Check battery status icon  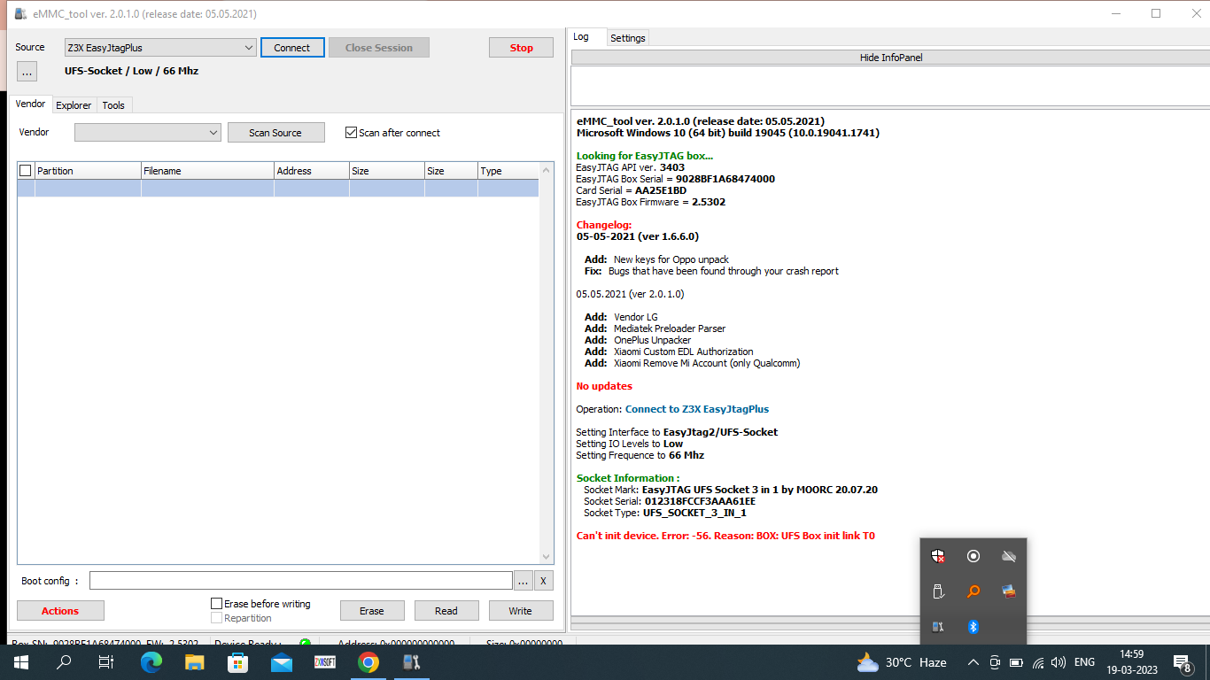pos(1016,662)
